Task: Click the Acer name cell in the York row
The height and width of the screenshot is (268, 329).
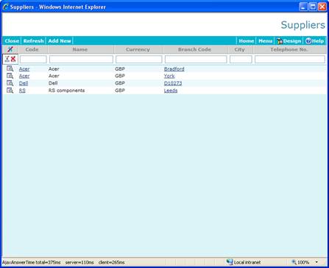Action: click(x=54, y=76)
